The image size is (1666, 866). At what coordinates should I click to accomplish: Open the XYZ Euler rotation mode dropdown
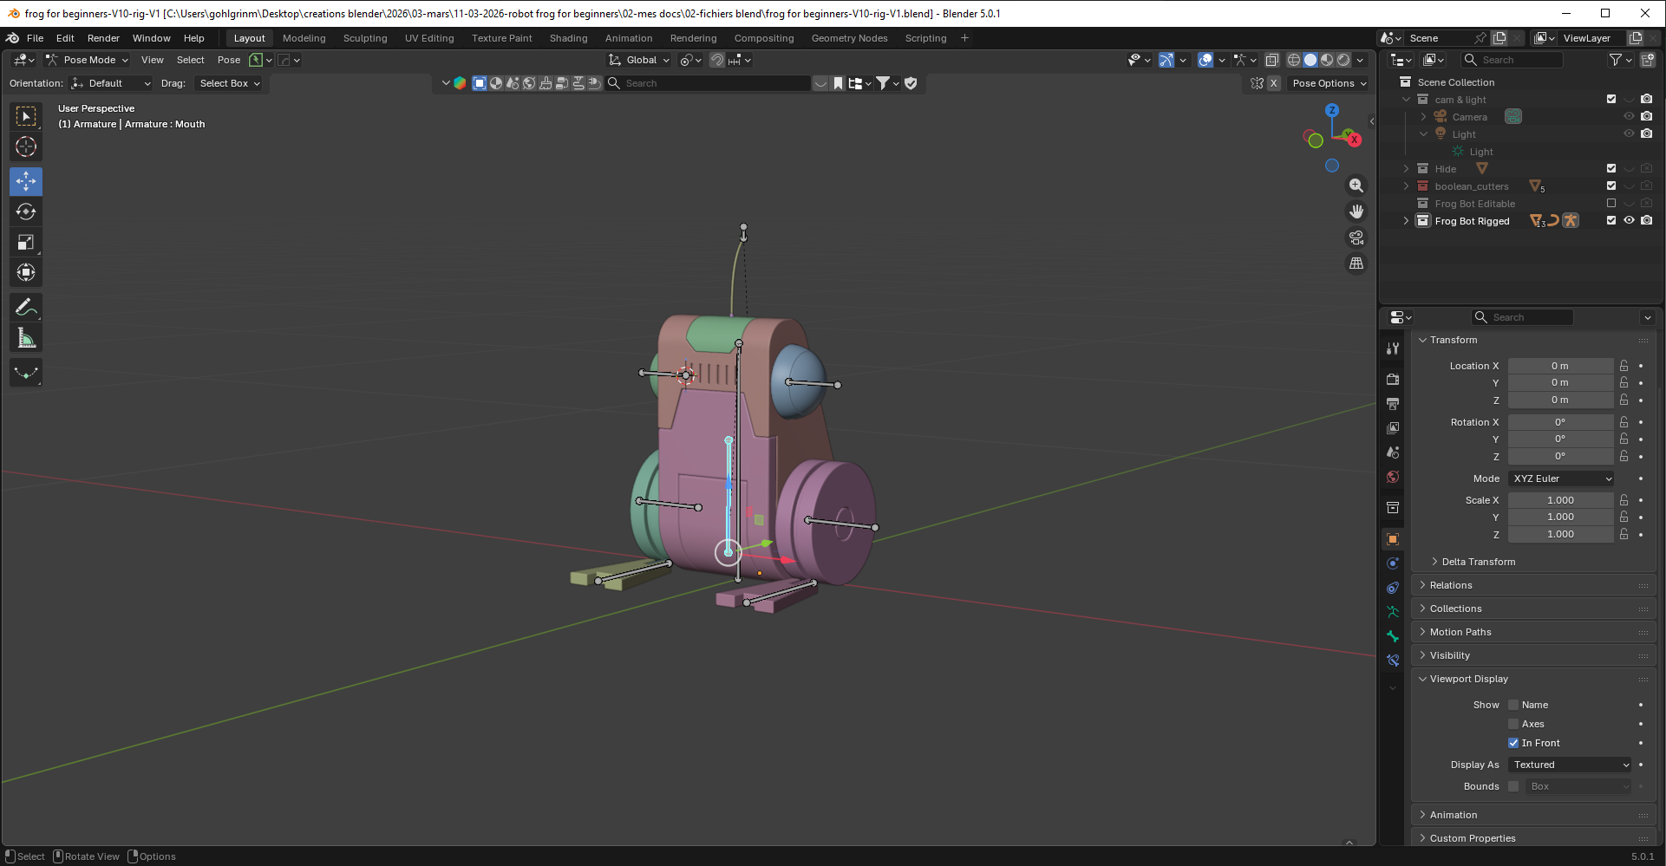click(x=1561, y=479)
